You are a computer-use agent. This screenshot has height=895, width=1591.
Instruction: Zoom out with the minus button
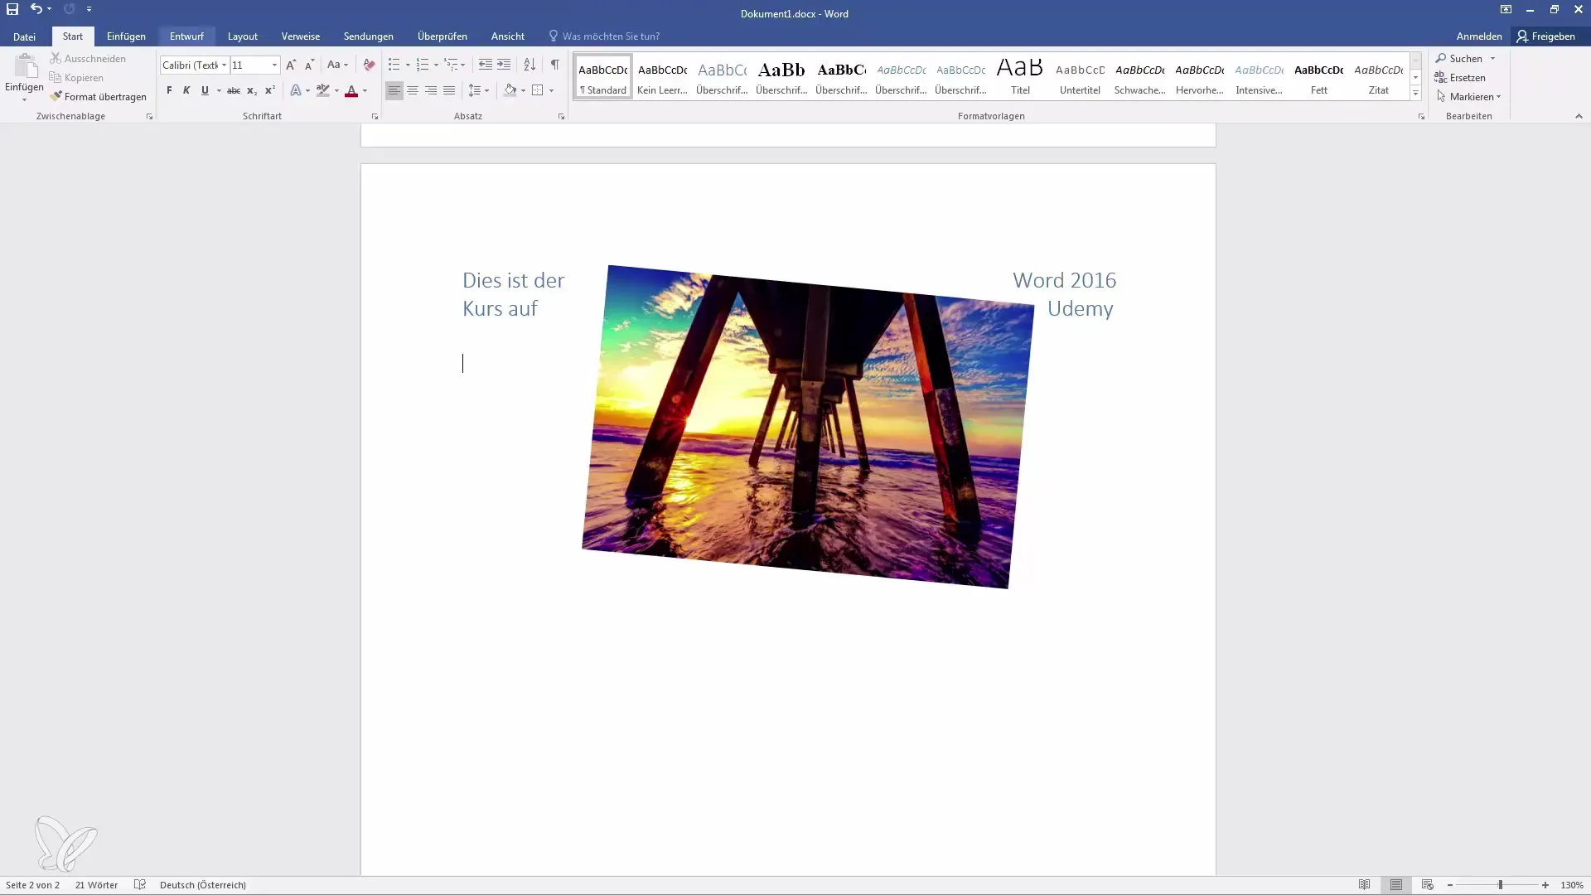pos(1450,885)
